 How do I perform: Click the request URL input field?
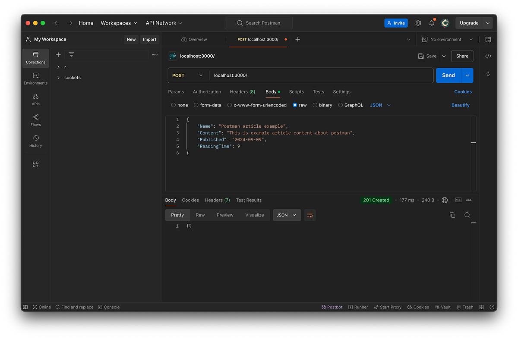click(302, 75)
